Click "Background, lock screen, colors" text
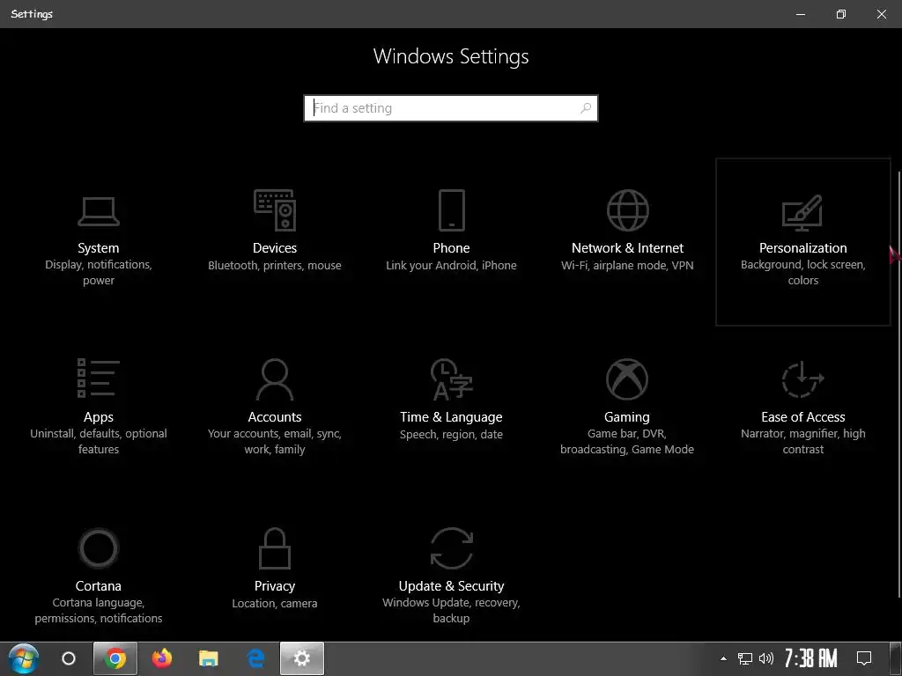902x676 pixels. (803, 273)
